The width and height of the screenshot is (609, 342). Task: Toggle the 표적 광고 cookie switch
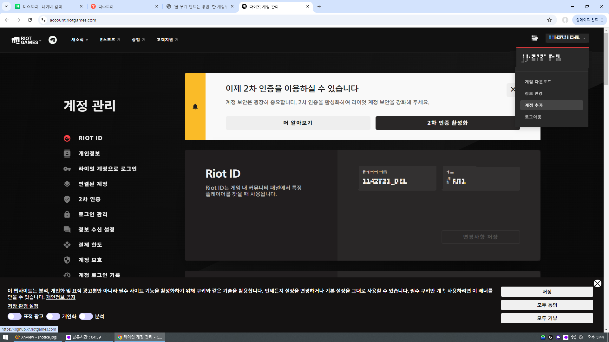[15, 316]
